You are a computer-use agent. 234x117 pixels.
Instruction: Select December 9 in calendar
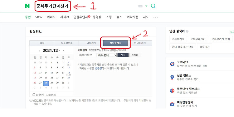point(57,68)
